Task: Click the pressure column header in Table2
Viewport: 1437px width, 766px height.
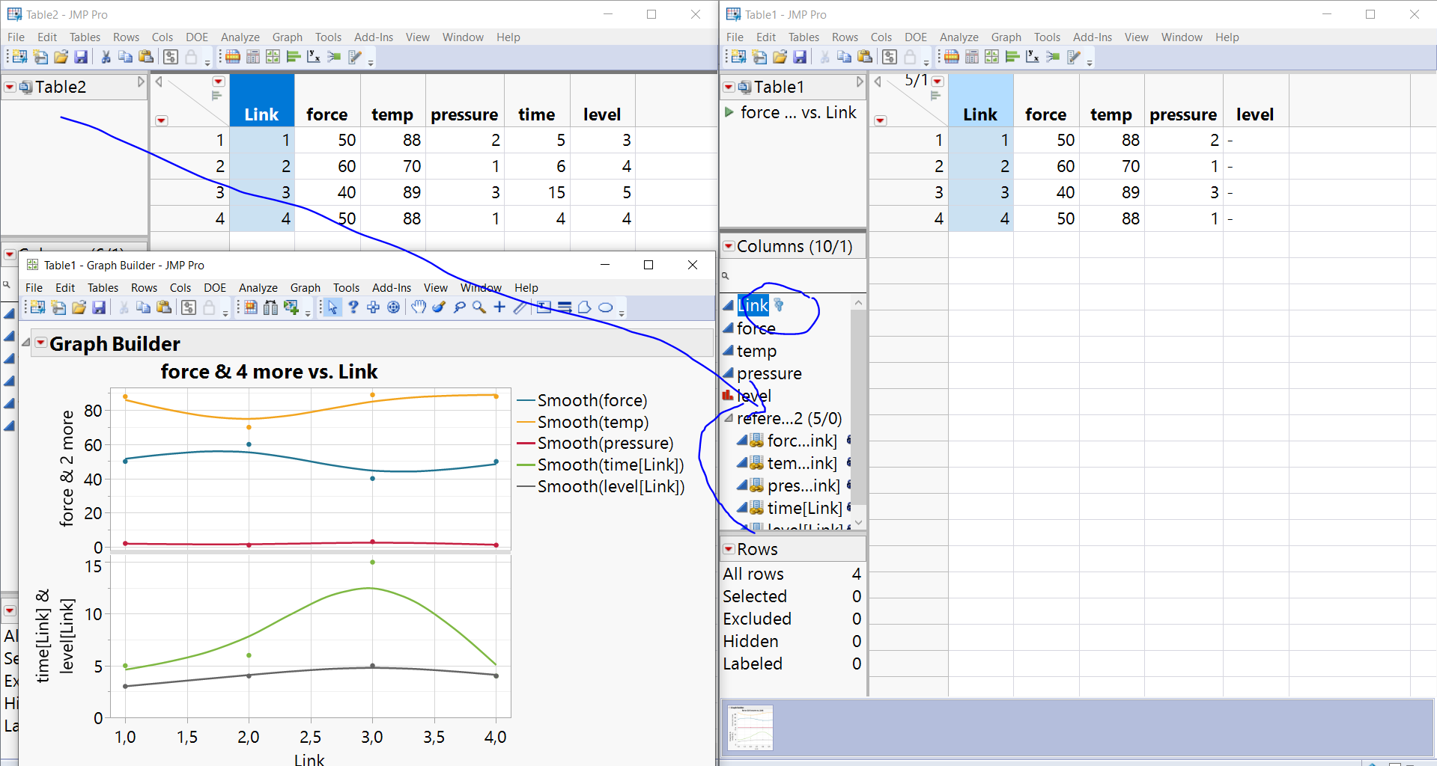Action: pyautogui.click(x=464, y=114)
